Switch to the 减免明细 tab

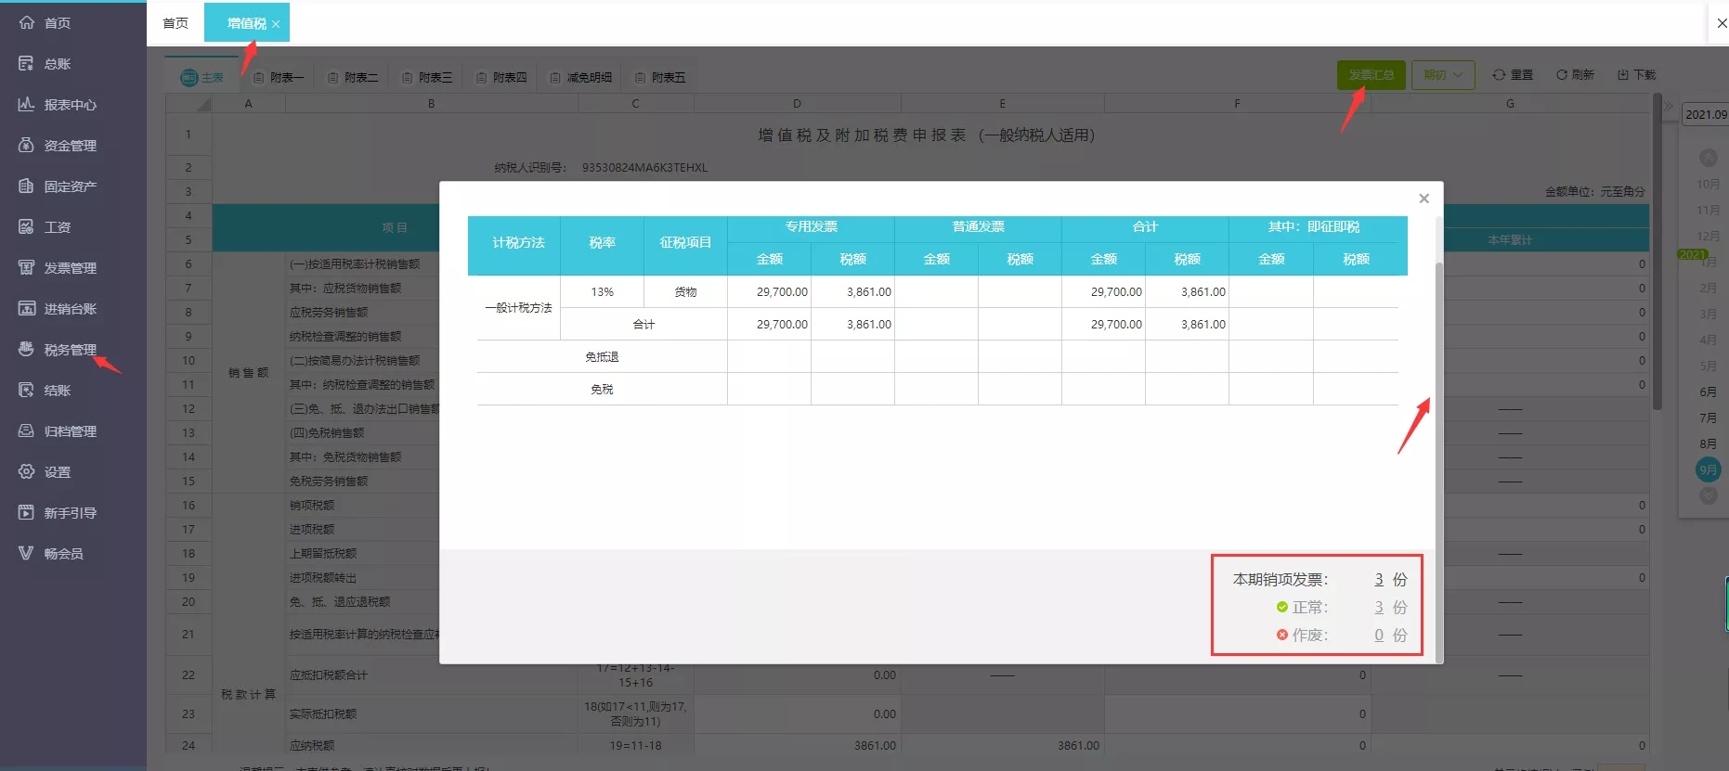pyautogui.click(x=581, y=77)
